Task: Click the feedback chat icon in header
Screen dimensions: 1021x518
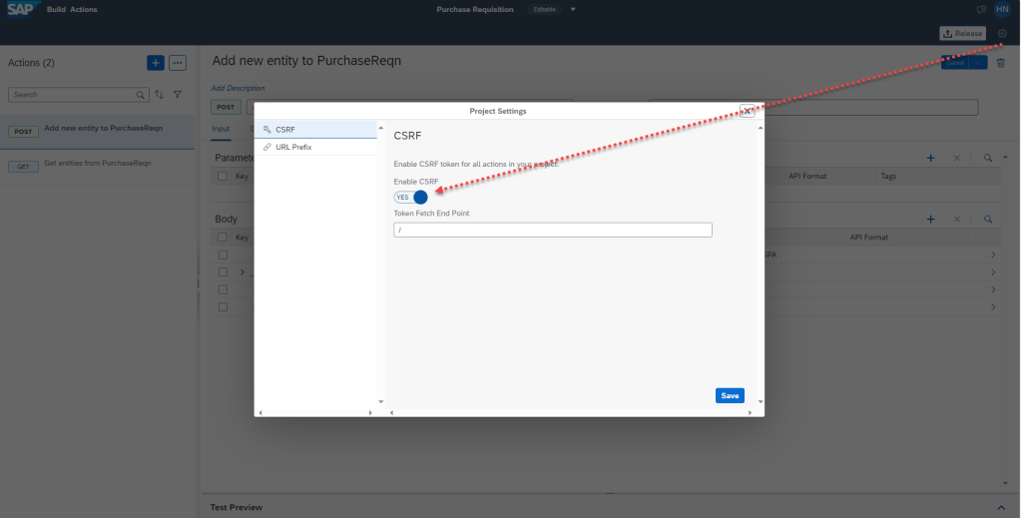Action: (x=980, y=10)
